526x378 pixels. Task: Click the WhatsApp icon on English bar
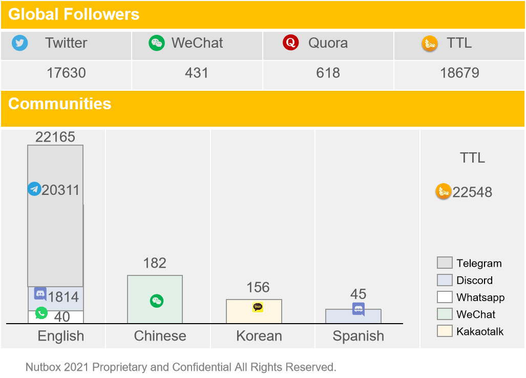coord(41,313)
